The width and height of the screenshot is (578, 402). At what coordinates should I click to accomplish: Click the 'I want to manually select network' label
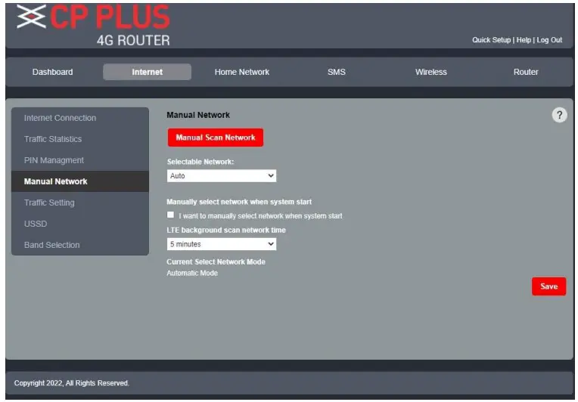pyautogui.click(x=260, y=215)
